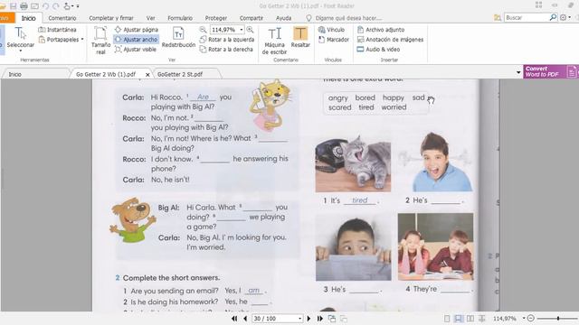Select facing pages layout in status bar
The image size is (579, 325).
click(x=470, y=319)
